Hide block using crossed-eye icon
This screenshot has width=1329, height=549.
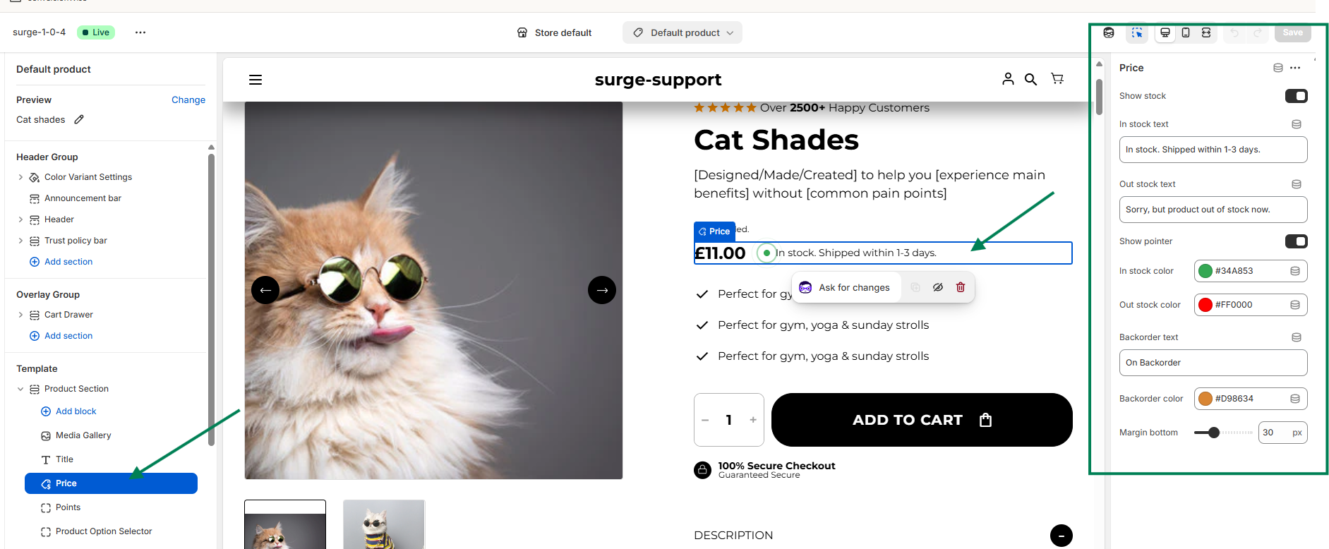click(x=938, y=287)
